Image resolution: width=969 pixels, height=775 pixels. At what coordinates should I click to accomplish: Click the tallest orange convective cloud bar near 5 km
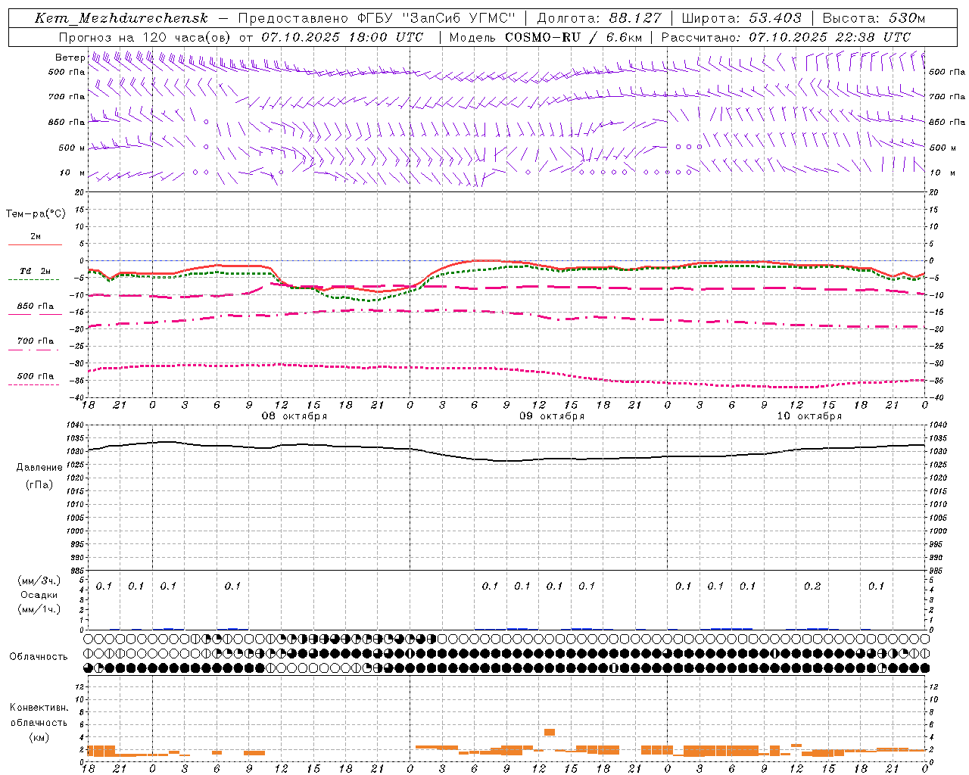(550, 732)
